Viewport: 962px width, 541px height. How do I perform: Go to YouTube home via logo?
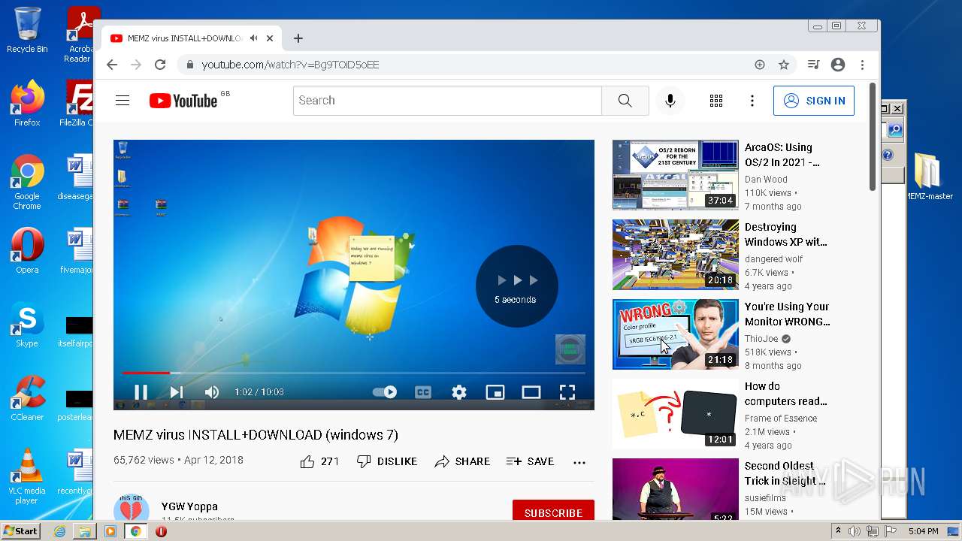(183, 101)
